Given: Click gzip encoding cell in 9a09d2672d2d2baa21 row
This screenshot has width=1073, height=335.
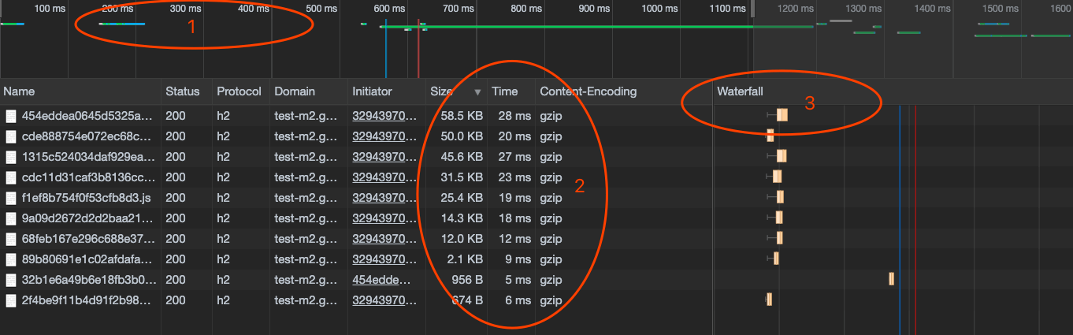Looking at the screenshot, I should click(551, 218).
